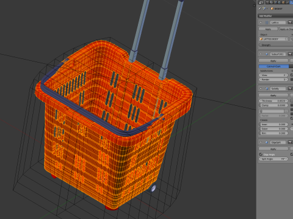
Task: Open the Render properties tab icon
Action: pyautogui.click(x=267, y=2)
